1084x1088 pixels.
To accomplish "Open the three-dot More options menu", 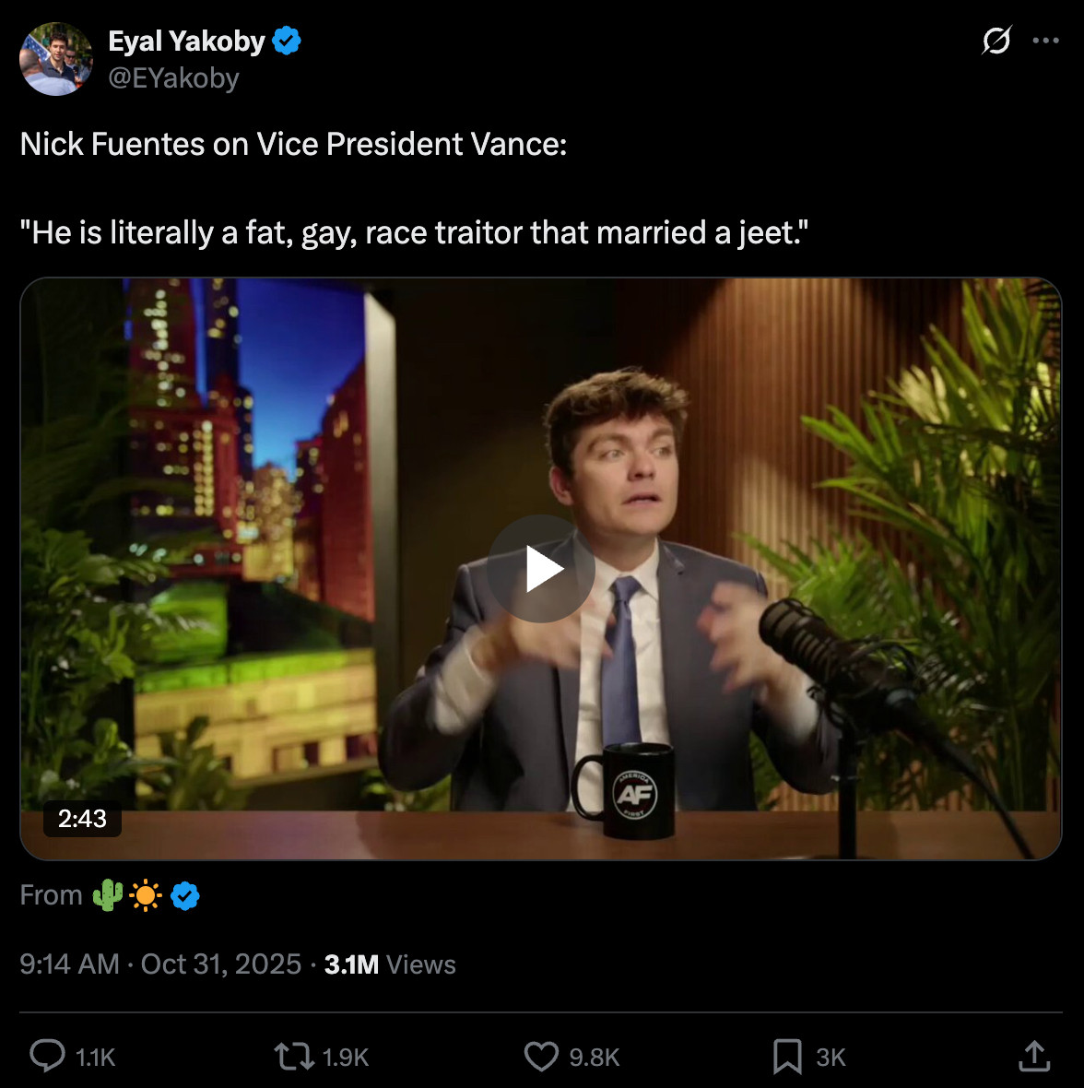I will tap(1046, 41).
